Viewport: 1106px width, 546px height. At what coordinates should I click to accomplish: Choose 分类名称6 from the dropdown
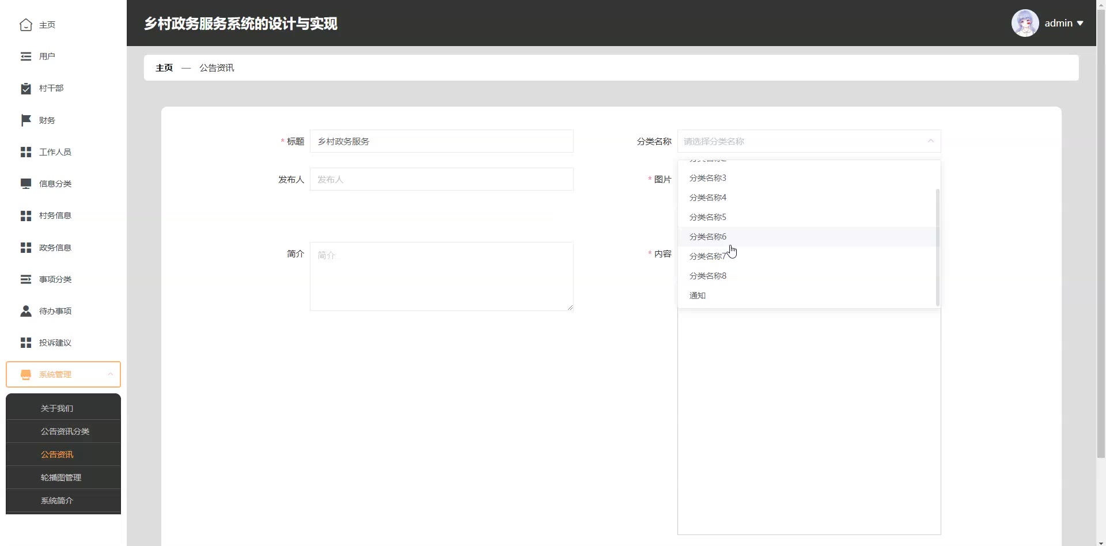tap(807, 237)
